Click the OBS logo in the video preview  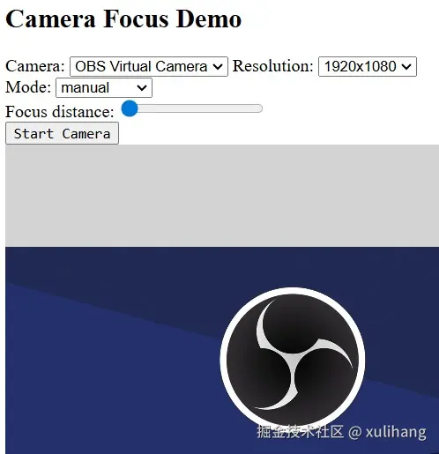293,359
